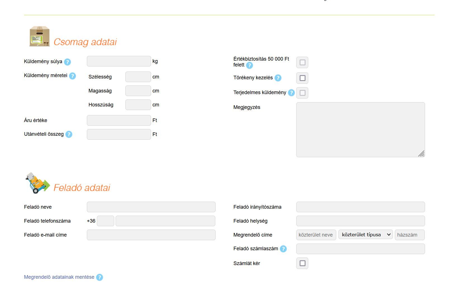Click the Csomag adatai heading
475x286 pixels.
click(85, 42)
